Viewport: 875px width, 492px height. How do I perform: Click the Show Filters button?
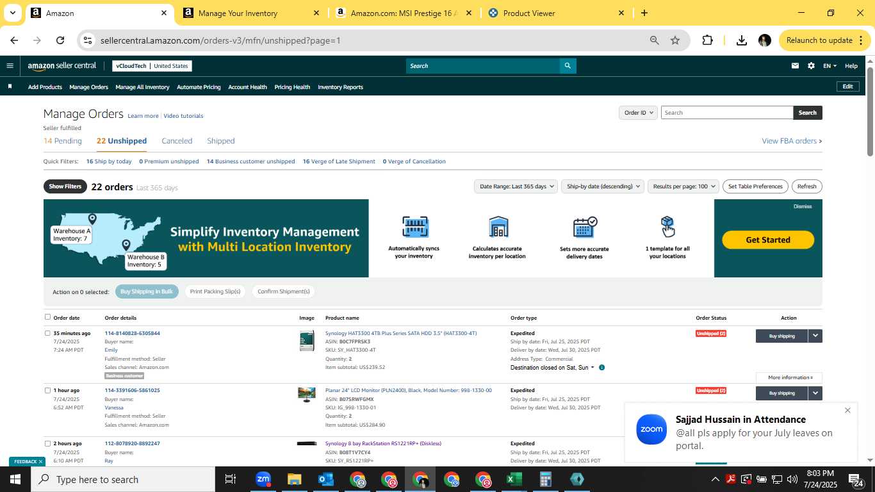click(x=65, y=186)
